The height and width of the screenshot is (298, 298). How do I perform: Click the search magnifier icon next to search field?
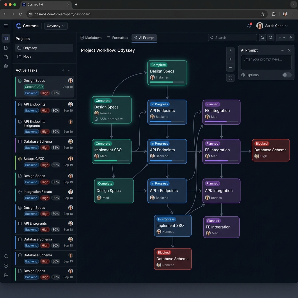coord(262,38)
